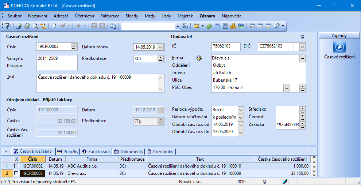Screen dimensions: 361x185
Task: Sort table by Číslo column header
Action: click(33, 159)
